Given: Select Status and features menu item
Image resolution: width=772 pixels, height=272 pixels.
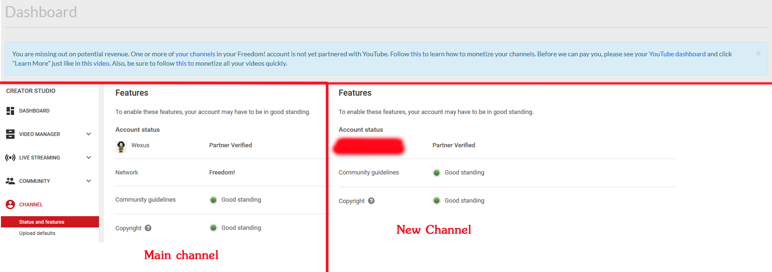Looking at the screenshot, I should coord(42,222).
